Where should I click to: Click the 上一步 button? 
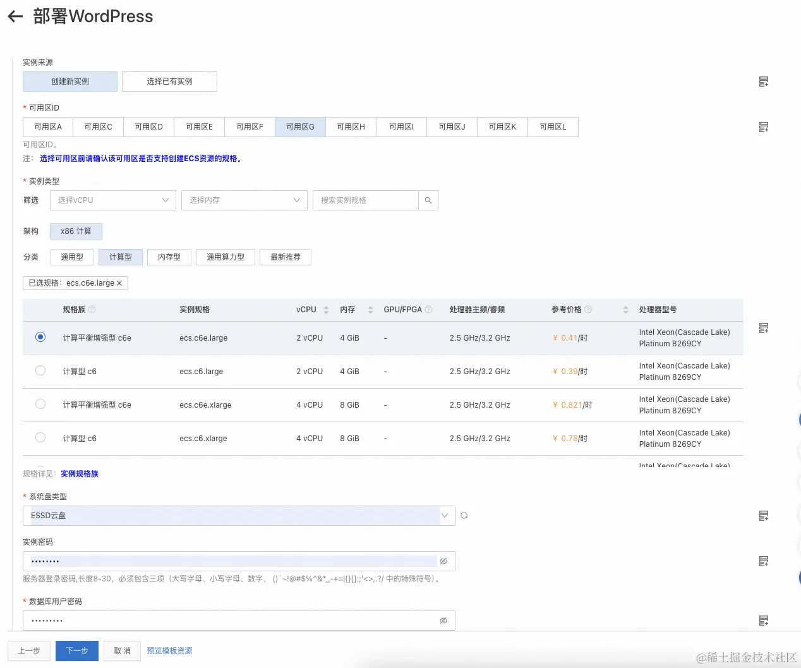coord(29,651)
